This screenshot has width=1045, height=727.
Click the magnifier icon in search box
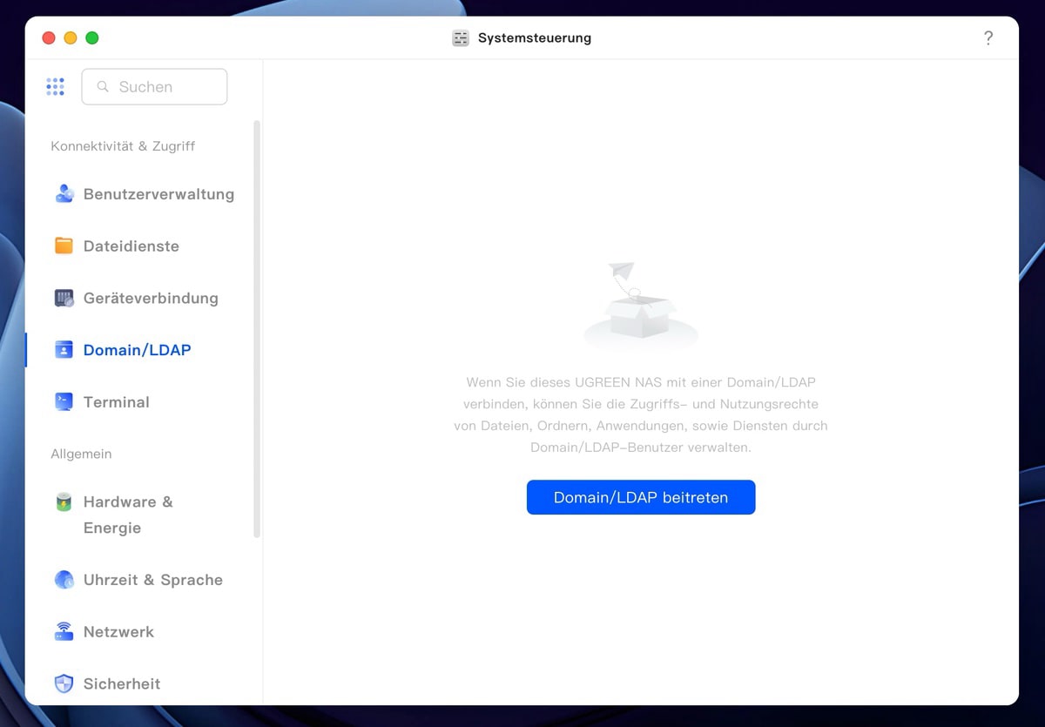[x=103, y=87]
